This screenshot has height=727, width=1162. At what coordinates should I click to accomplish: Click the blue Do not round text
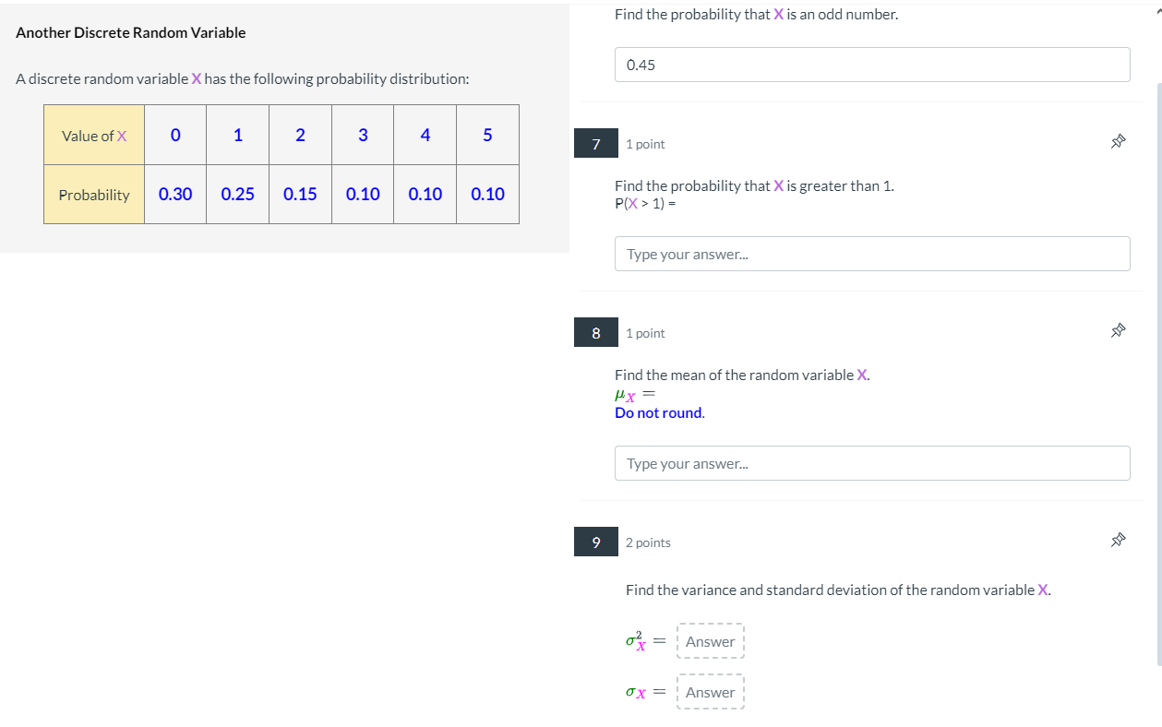click(x=658, y=412)
